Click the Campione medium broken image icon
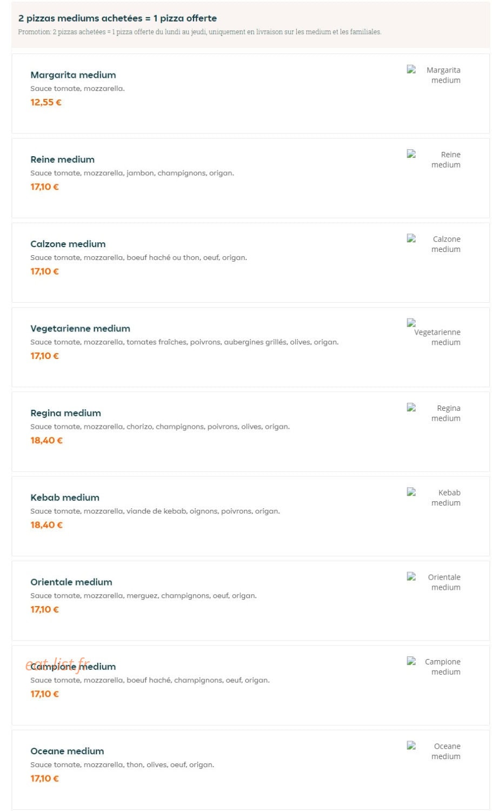The height and width of the screenshot is (811, 492). 411,661
